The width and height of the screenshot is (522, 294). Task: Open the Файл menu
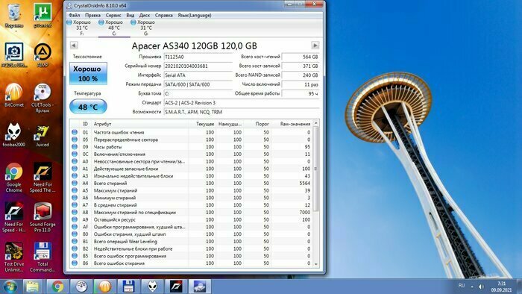pyautogui.click(x=75, y=16)
